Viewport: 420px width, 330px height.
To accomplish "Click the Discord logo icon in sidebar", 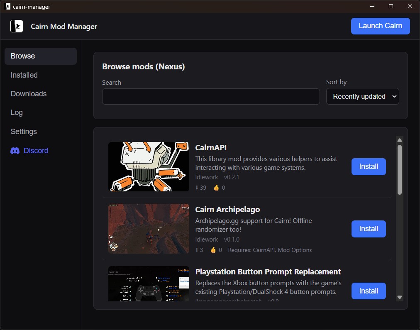I will point(15,151).
